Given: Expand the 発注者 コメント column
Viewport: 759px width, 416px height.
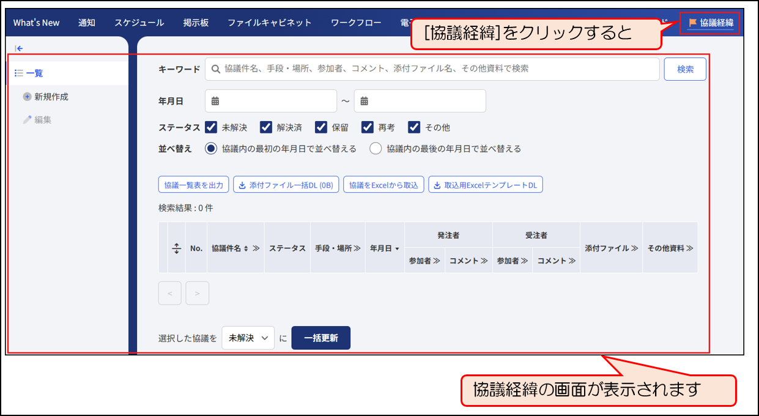Looking at the screenshot, I should 484,261.
